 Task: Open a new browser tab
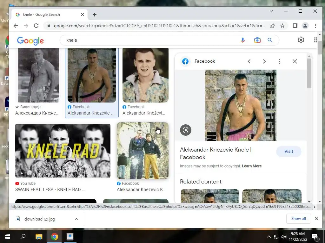pos(95,15)
